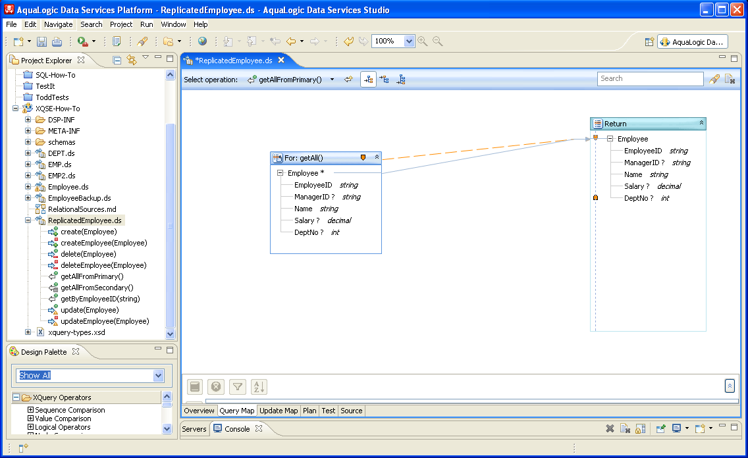Collapse chevron on For: getAll() header

pos(377,157)
